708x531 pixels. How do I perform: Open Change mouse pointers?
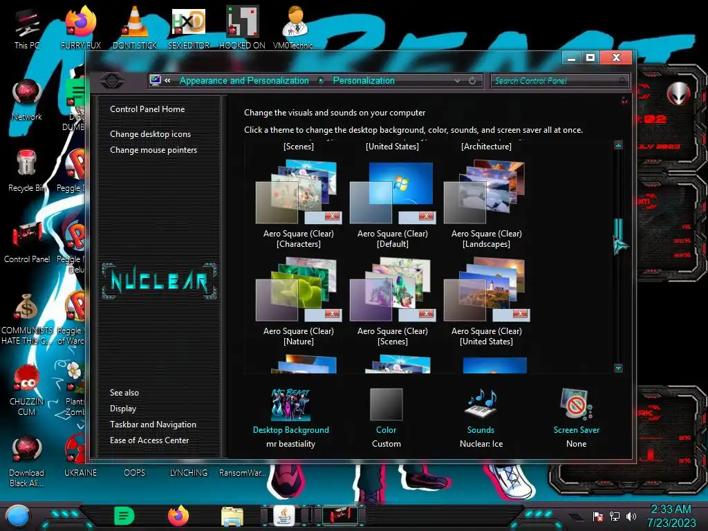153,150
